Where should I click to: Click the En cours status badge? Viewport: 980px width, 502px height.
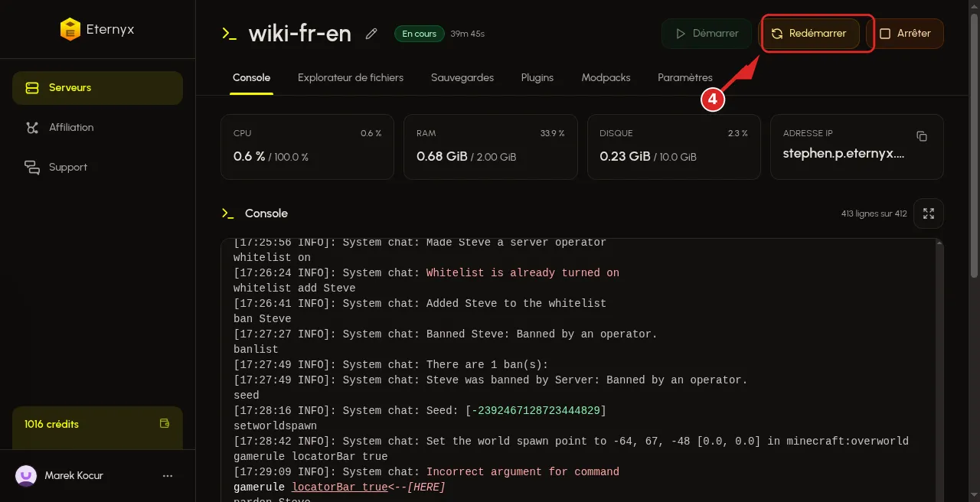tap(419, 34)
